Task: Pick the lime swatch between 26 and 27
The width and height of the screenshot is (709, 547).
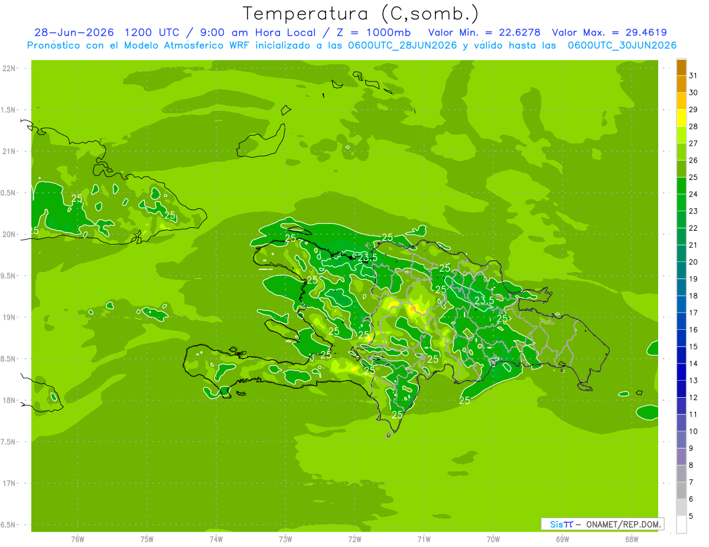Action: [x=681, y=152]
